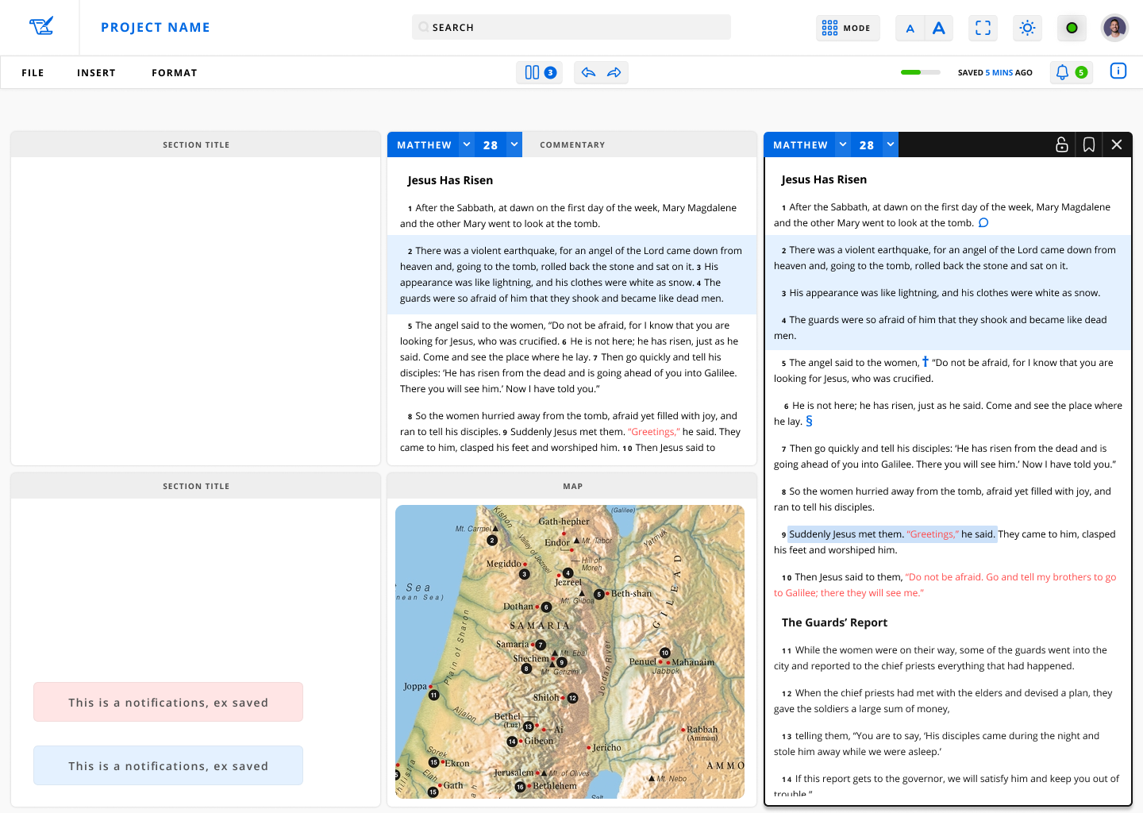Switch to the Commentary tab
This screenshot has width=1143, height=813.
[x=572, y=145]
